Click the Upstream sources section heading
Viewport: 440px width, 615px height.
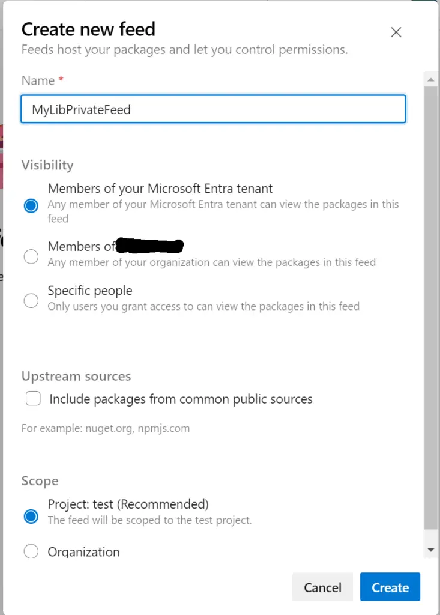[x=76, y=376]
